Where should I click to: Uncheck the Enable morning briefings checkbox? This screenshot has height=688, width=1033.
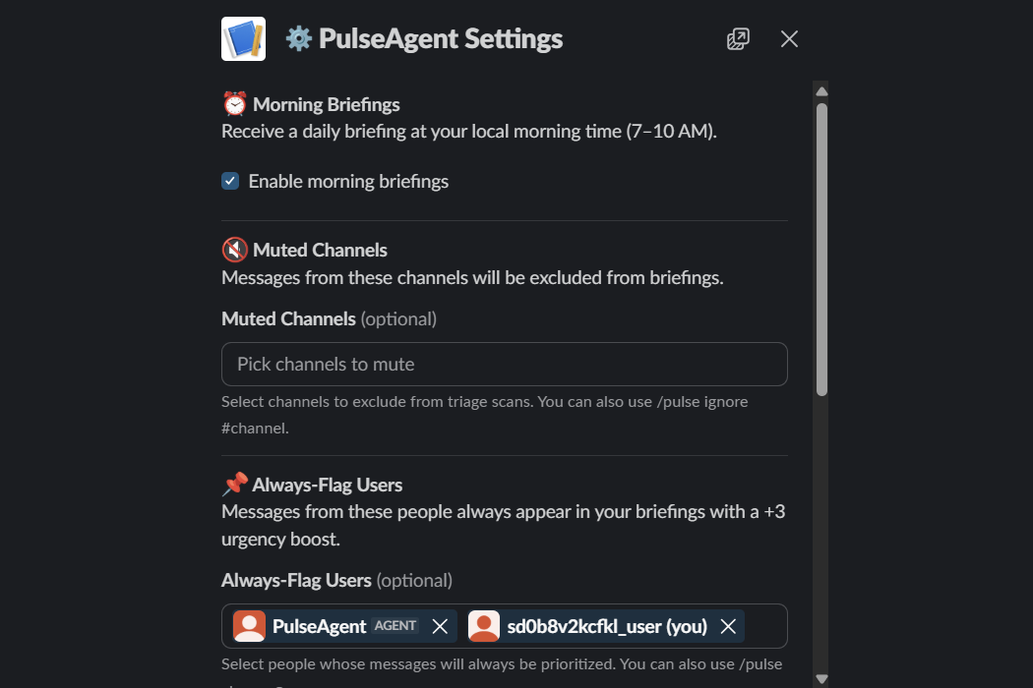click(230, 181)
